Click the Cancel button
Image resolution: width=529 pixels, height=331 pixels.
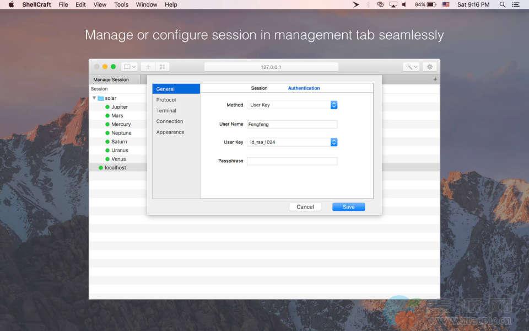305,207
